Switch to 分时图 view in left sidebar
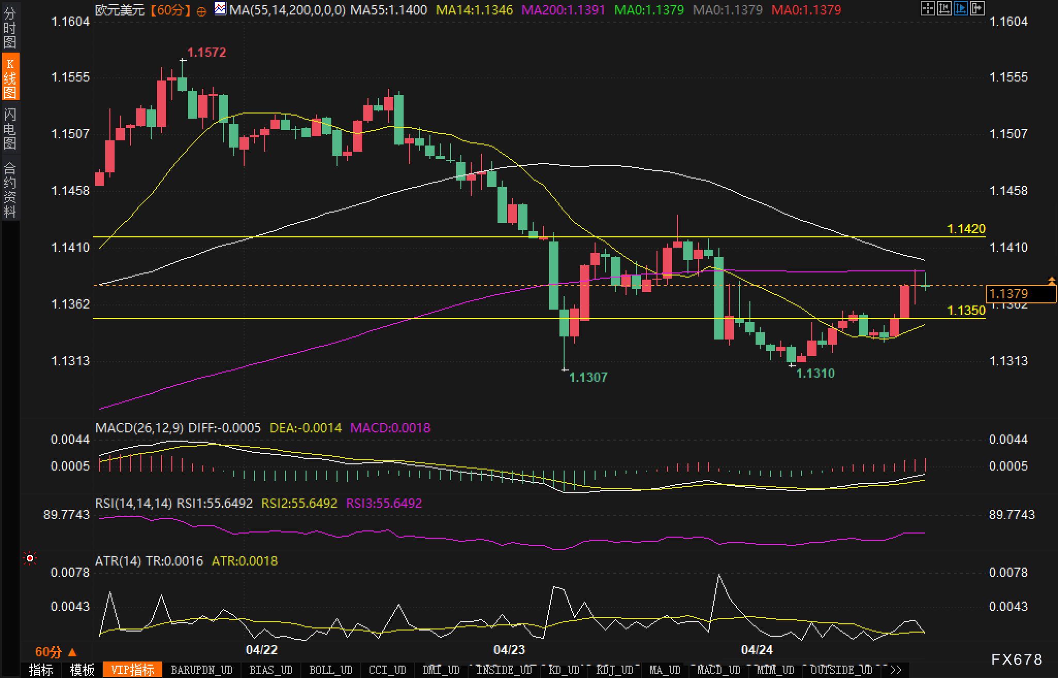 pyautogui.click(x=10, y=28)
